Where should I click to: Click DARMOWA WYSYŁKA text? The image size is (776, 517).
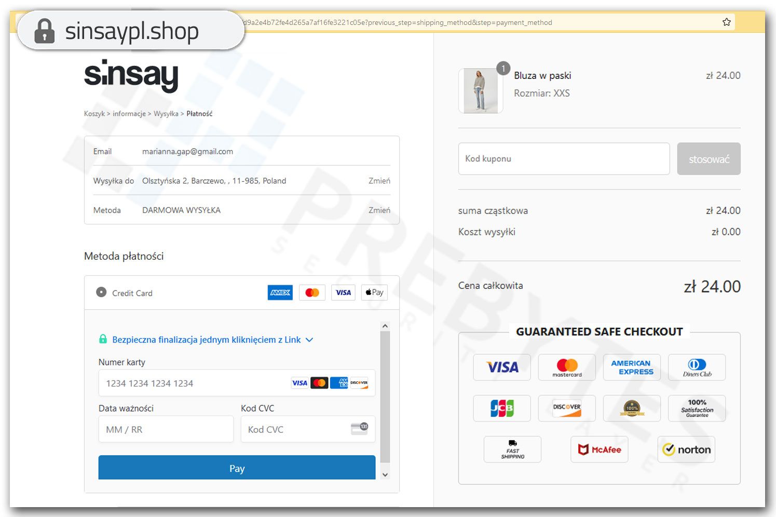point(181,210)
